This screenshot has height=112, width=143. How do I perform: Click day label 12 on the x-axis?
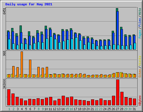tap(54, 109)
